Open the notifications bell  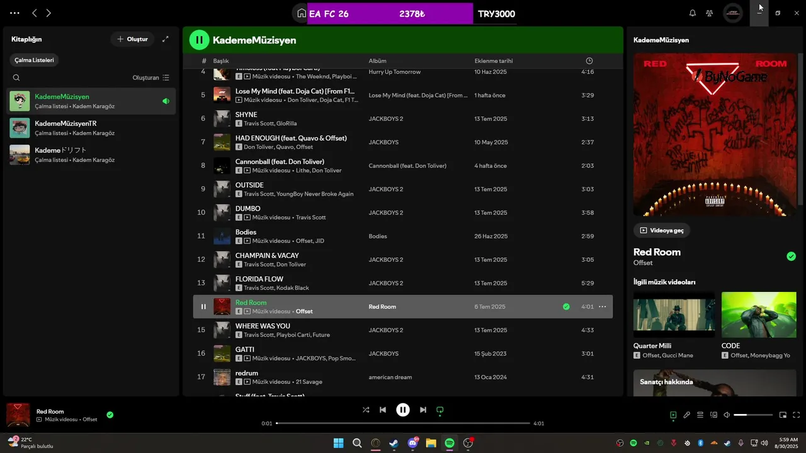click(x=693, y=13)
